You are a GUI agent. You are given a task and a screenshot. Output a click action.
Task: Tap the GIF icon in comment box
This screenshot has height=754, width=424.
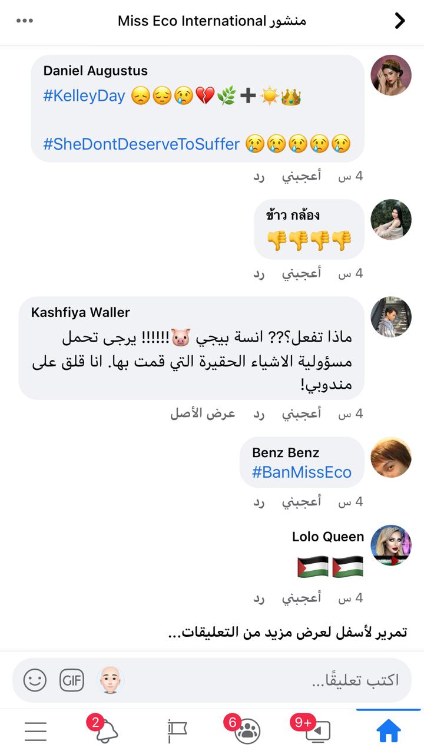[x=72, y=680]
